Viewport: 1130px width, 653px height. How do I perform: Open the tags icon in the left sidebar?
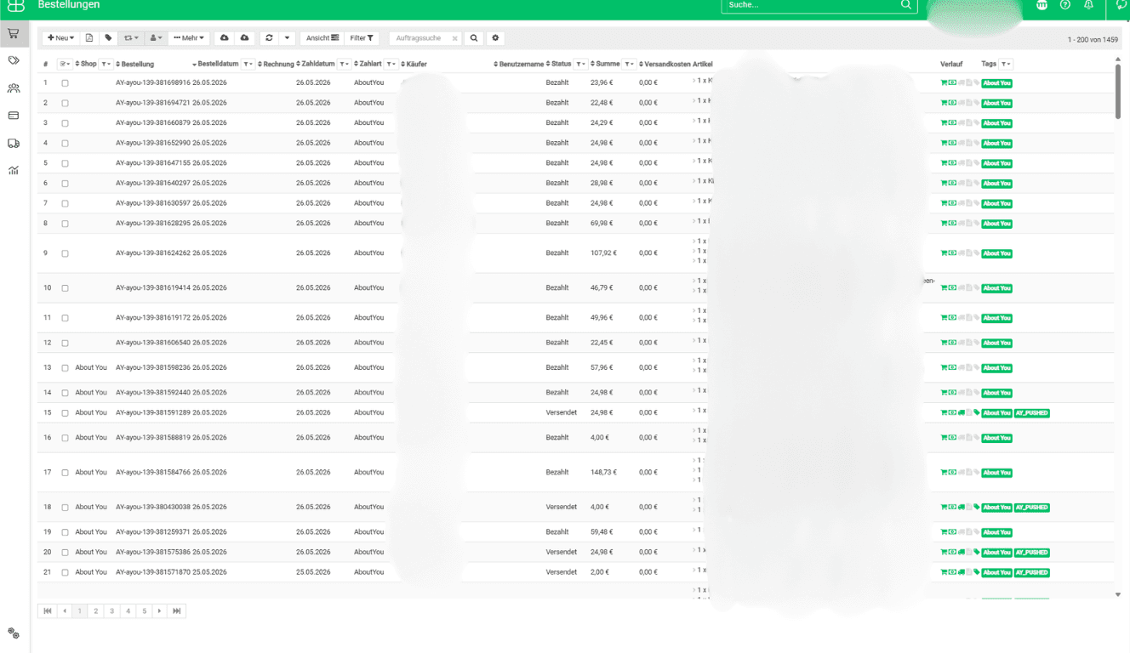(x=14, y=61)
